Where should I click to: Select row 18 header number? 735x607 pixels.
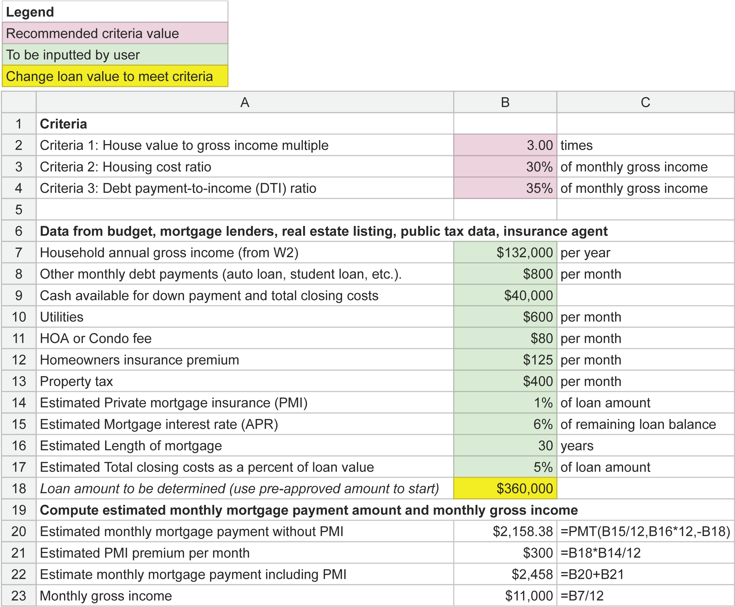point(19,488)
